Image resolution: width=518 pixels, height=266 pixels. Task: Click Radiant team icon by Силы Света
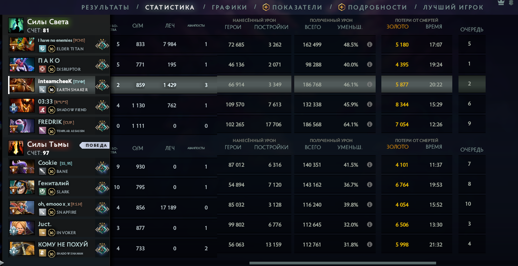coord(16,25)
